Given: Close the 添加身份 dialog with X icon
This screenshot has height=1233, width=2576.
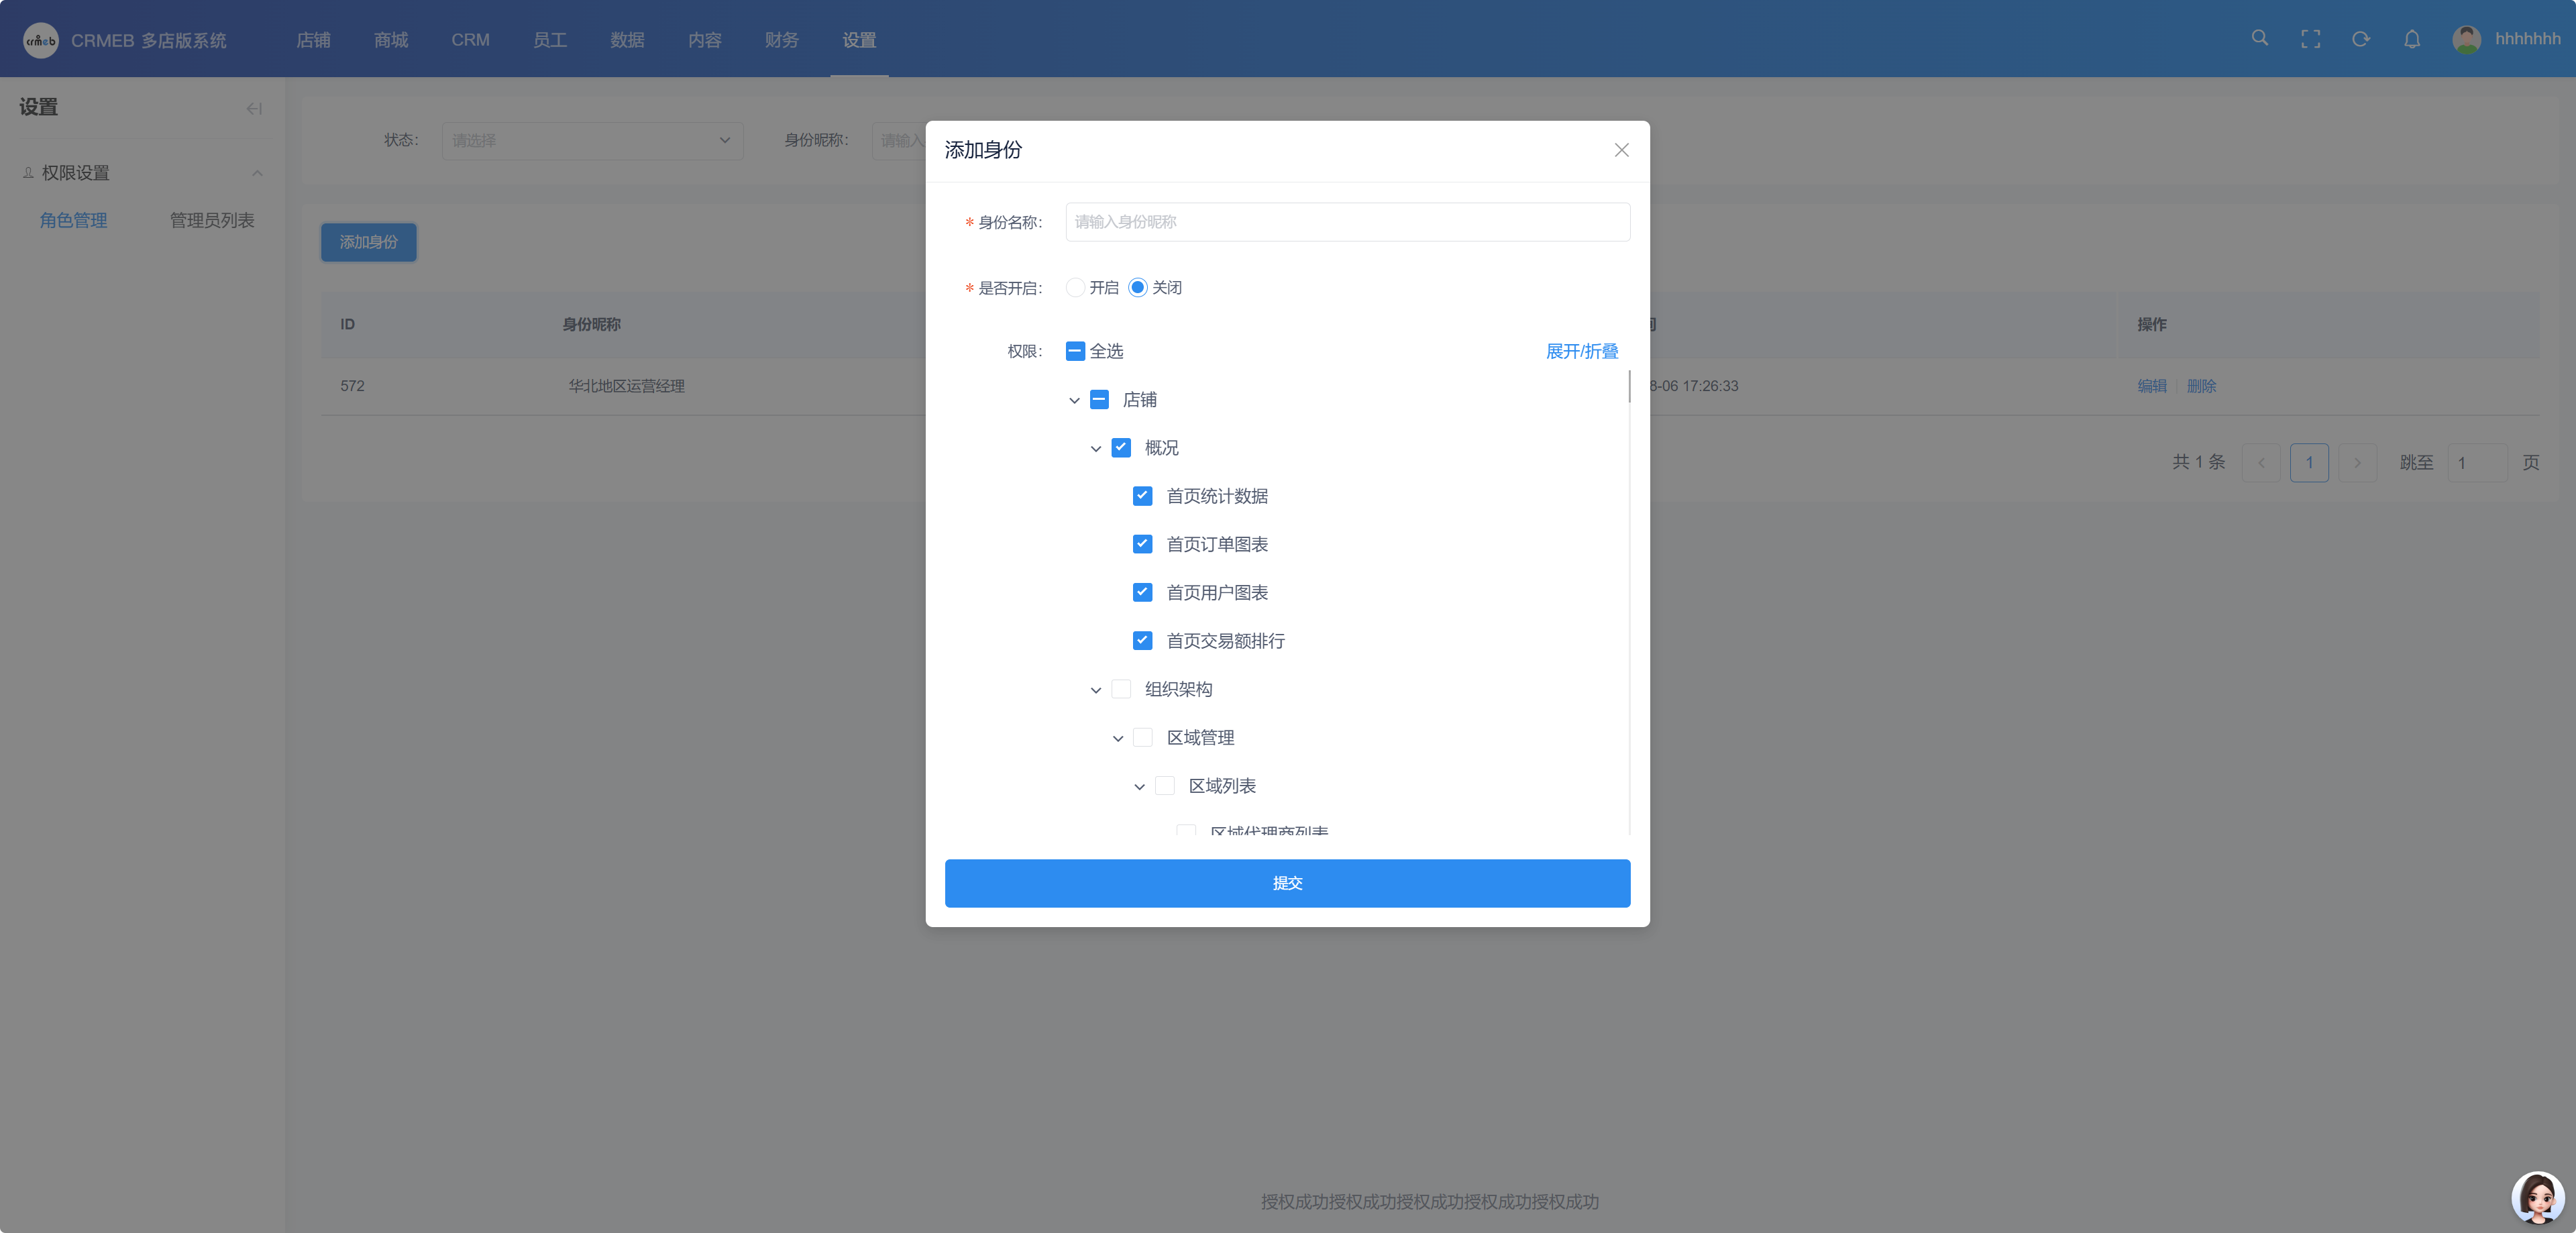Looking at the screenshot, I should (1621, 150).
